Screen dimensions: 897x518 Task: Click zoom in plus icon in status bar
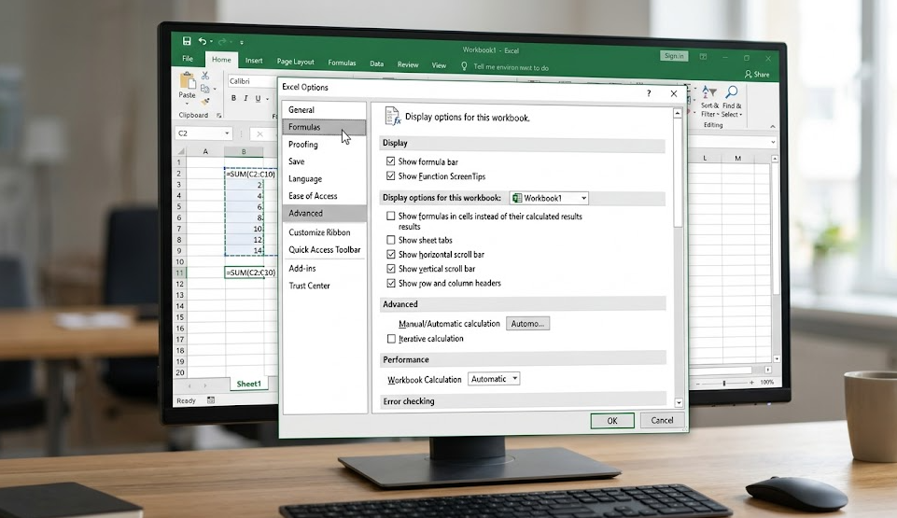click(x=751, y=383)
